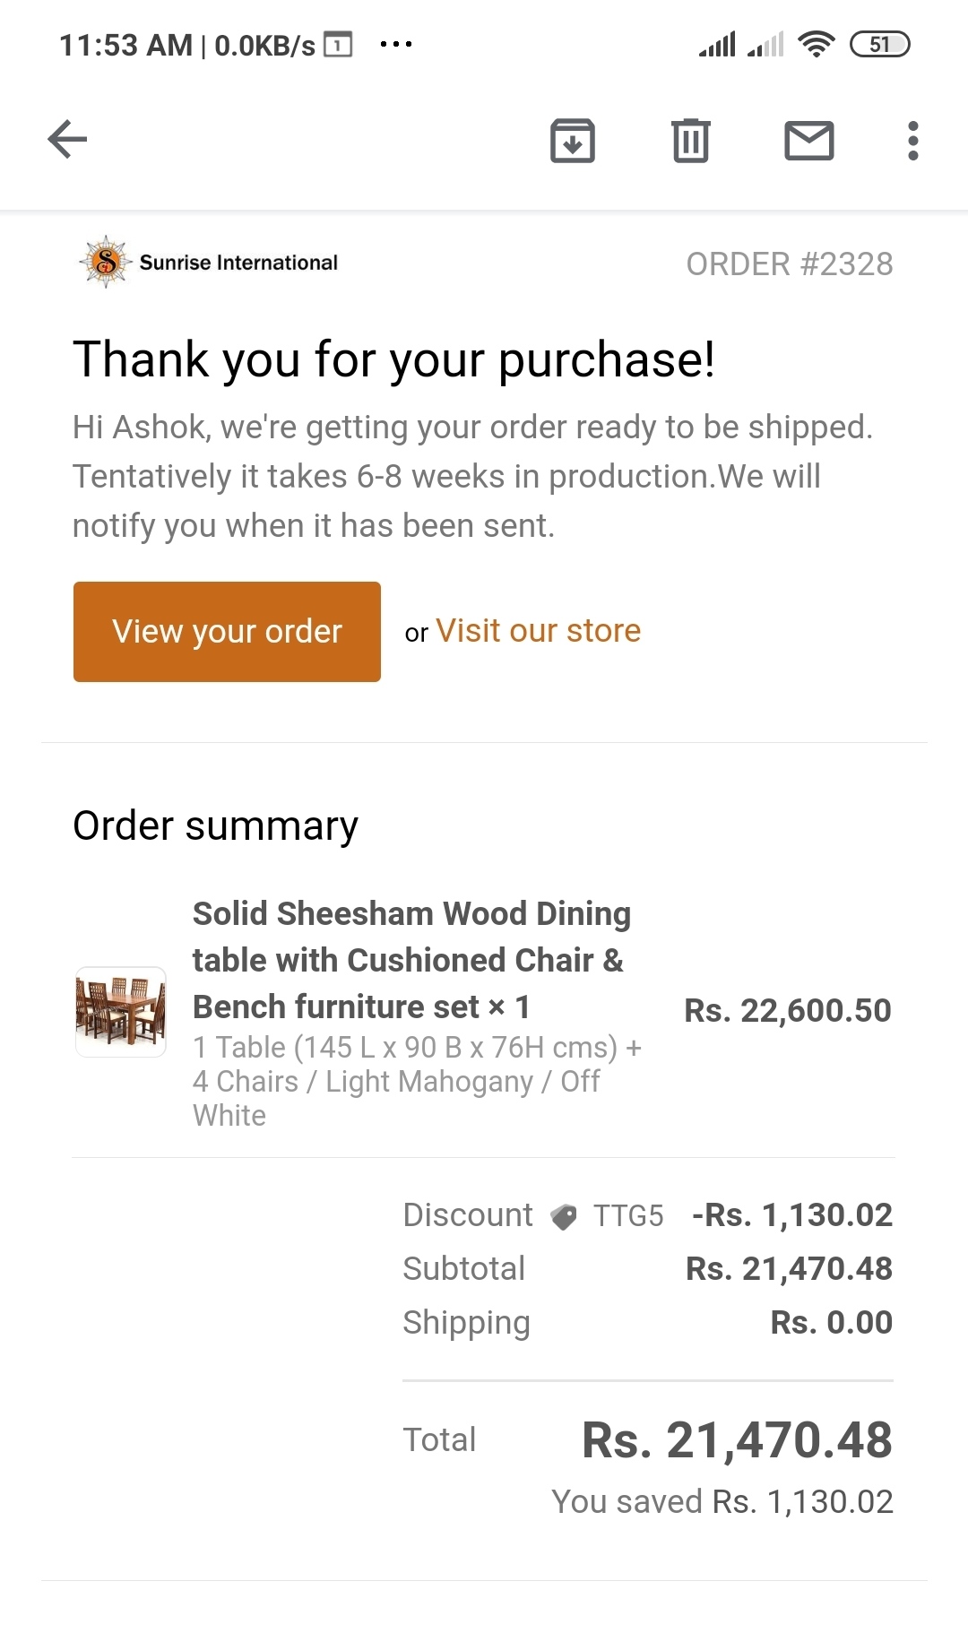Tap the cellular signal strength icon
Image resolution: width=968 pixels, height=1633 pixels.
(x=718, y=44)
